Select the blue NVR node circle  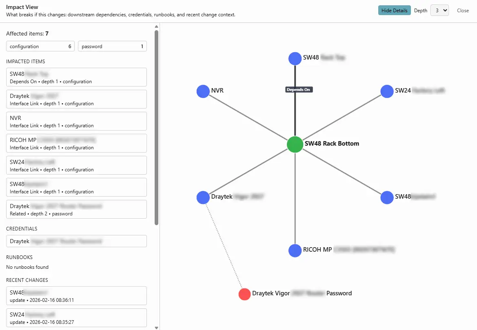tap(203, 91)
